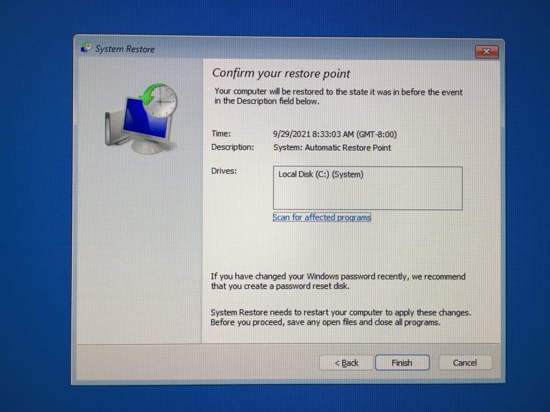Click the Confirm your restore point heading
This screenshot has height=412, width=550.
(x=281, y=73)
